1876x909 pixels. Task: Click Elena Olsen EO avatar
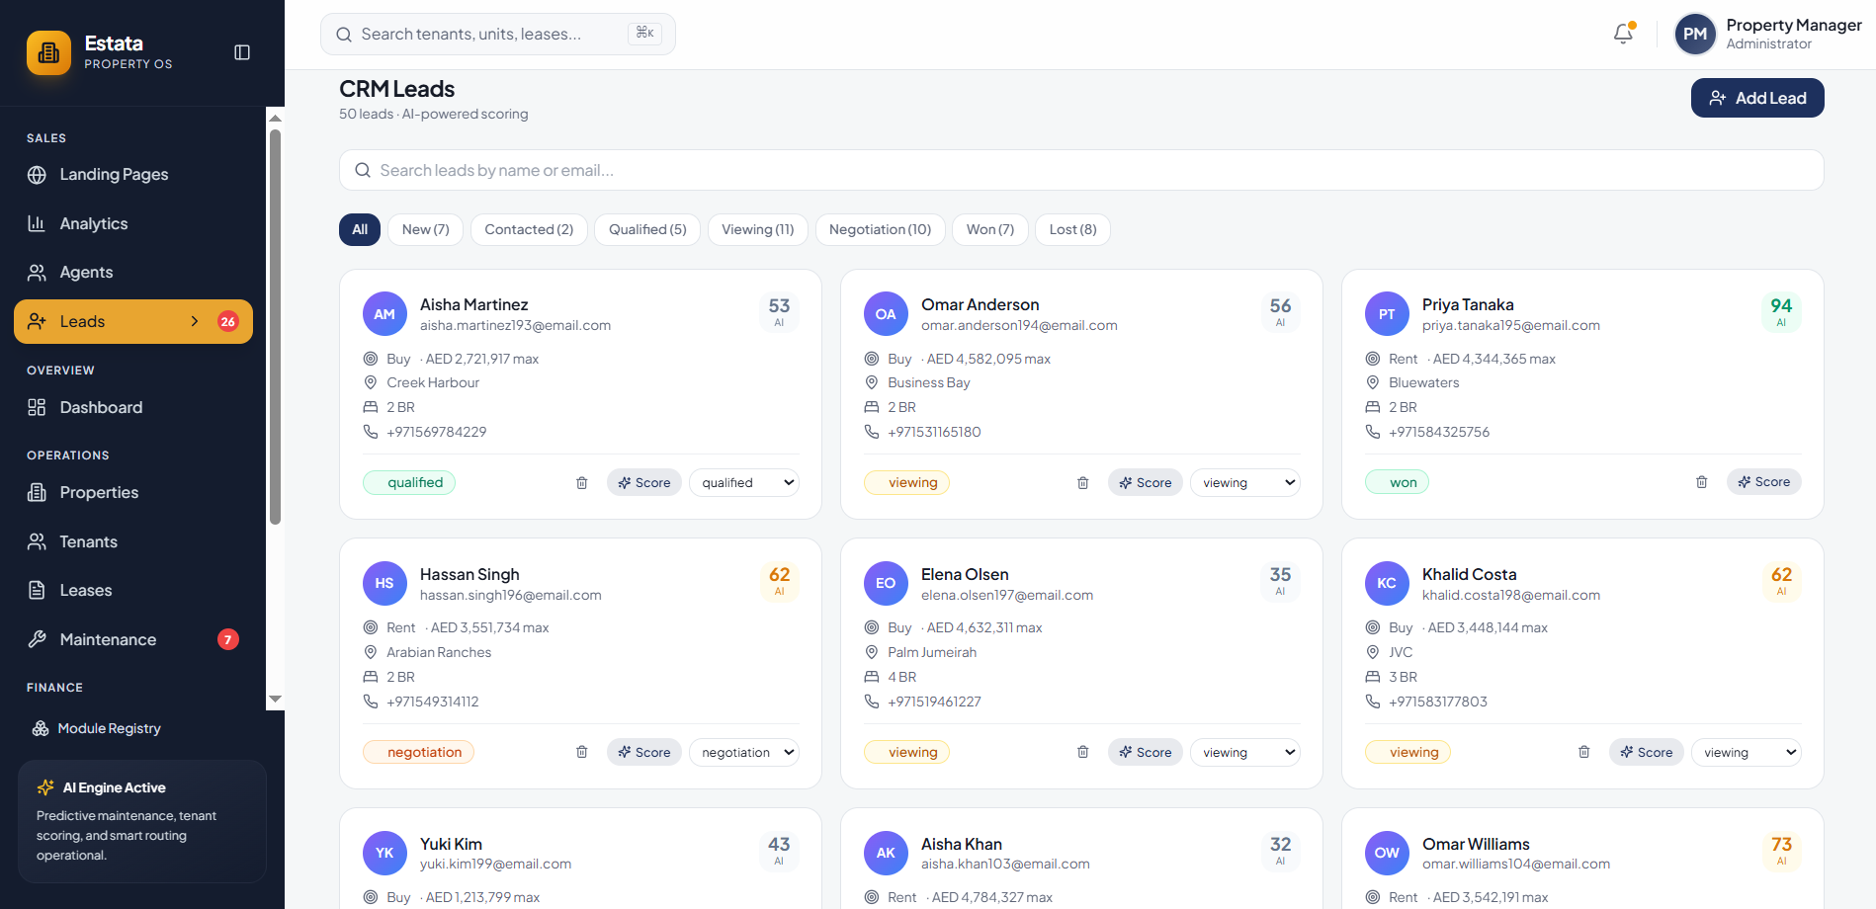pos(886,583)
